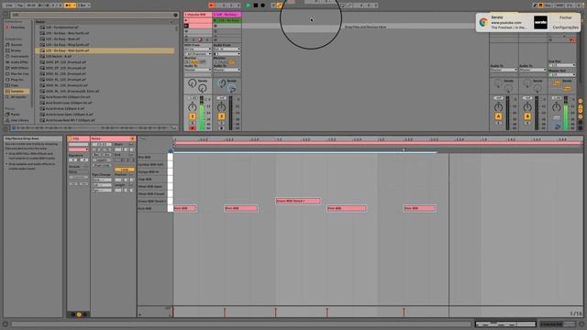Viewport: 587px width, 330px height.
Task: Set track 2 monitor to Off
Action: [232, 61]
